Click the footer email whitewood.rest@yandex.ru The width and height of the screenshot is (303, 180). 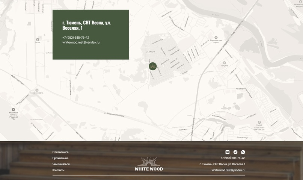228,170
